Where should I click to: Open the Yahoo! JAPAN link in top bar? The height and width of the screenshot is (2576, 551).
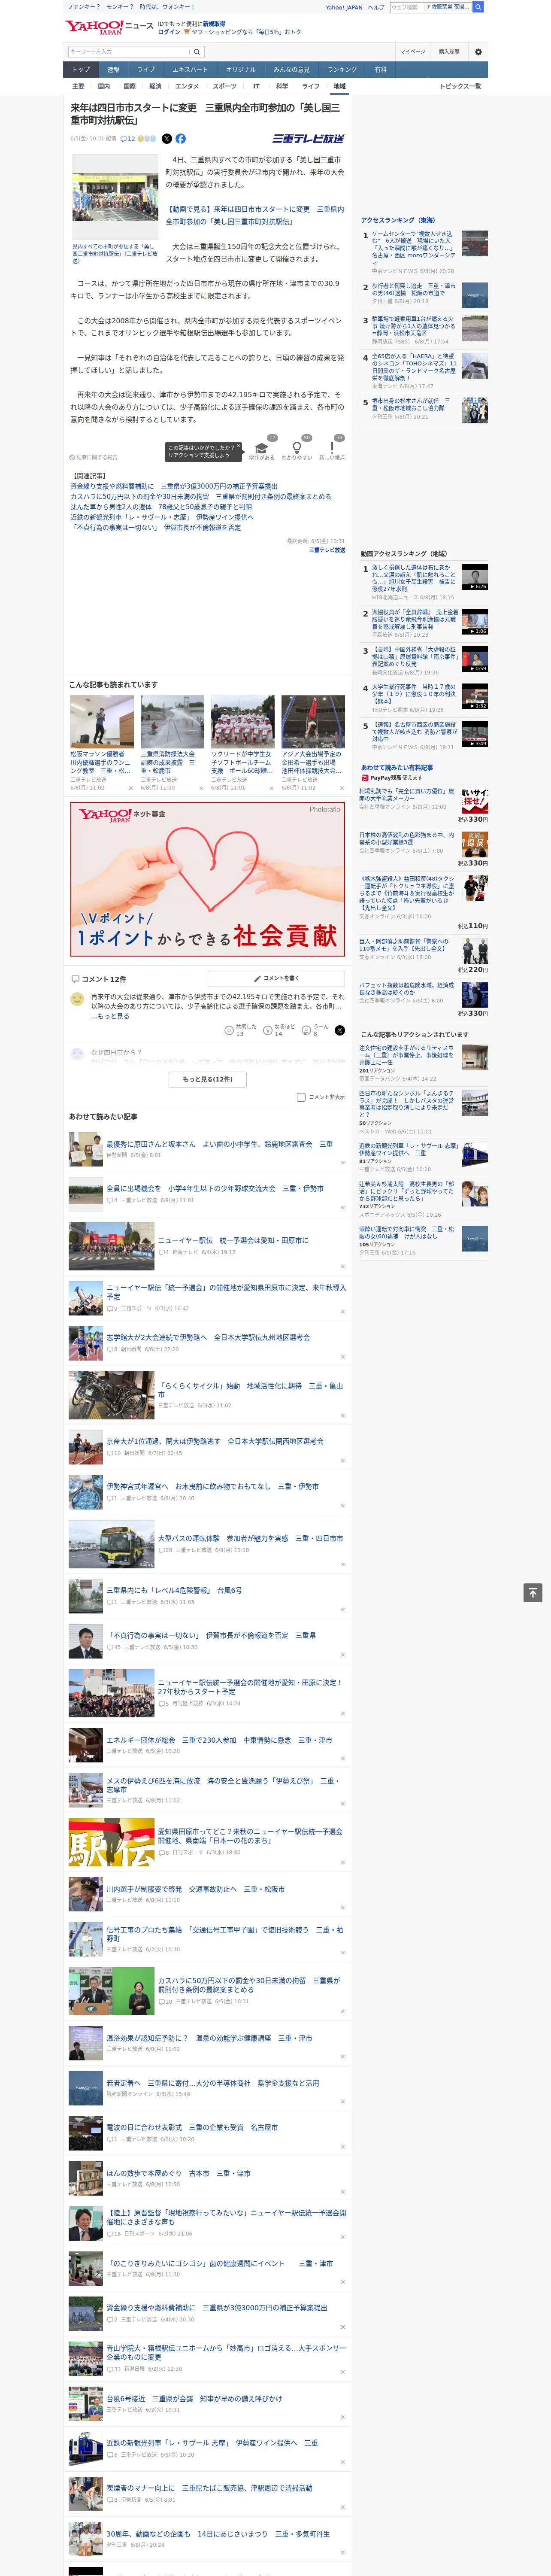pyautogui.click(x=344, y=7)
